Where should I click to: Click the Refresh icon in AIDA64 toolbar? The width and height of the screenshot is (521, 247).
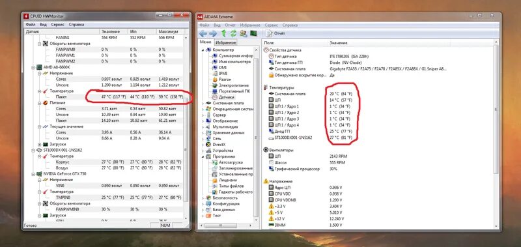(x=233, y=33)
